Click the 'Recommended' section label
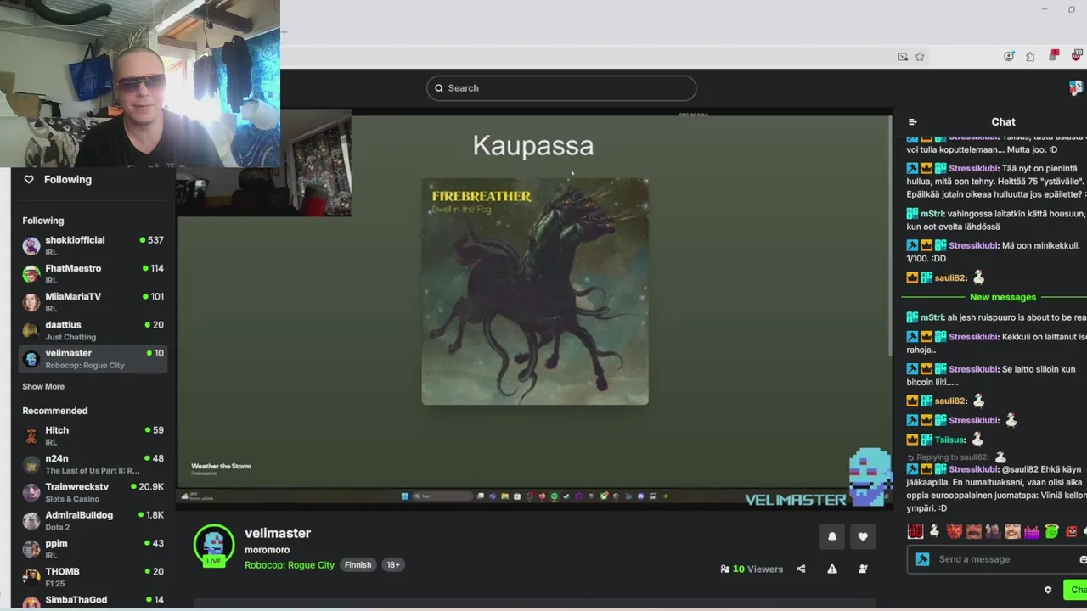This screenshot has height=611, width=1087. click(x=54, y=411)
